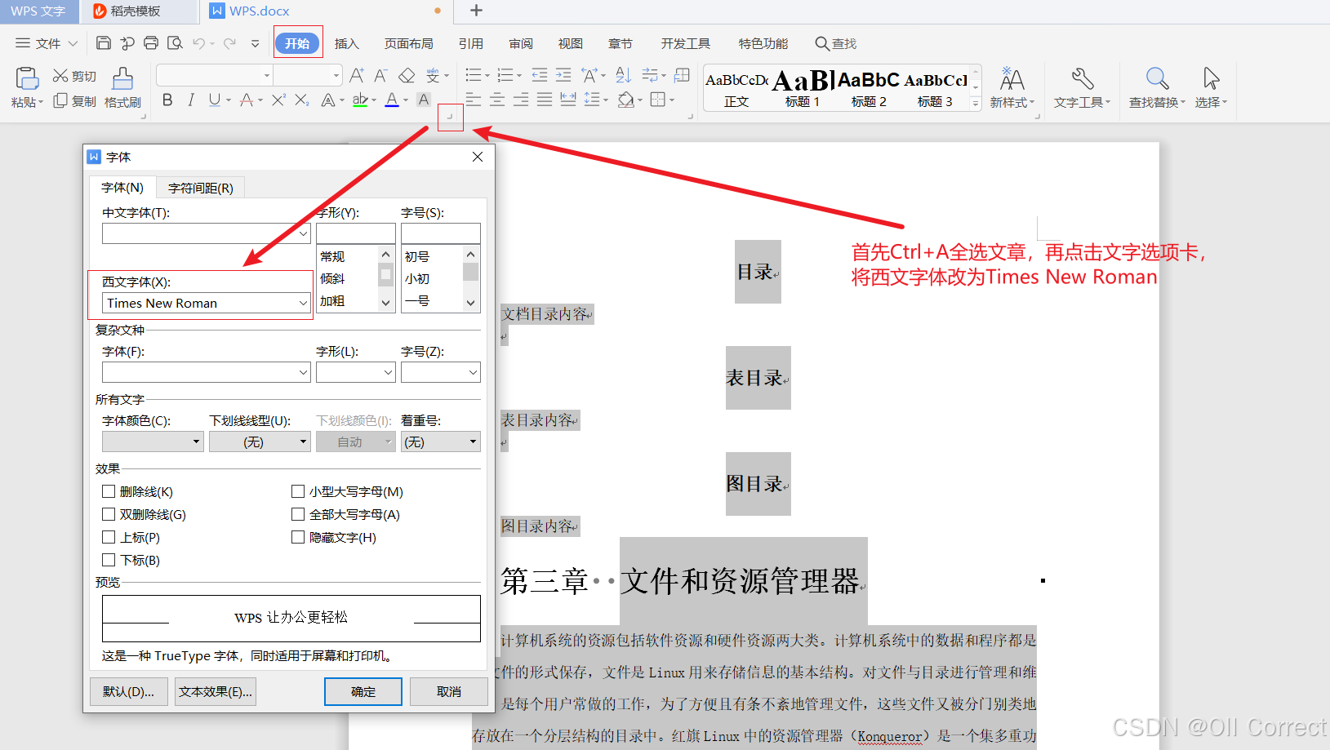Click the 字号(S) size input field
1330x750 pixels.
(441, 233)
